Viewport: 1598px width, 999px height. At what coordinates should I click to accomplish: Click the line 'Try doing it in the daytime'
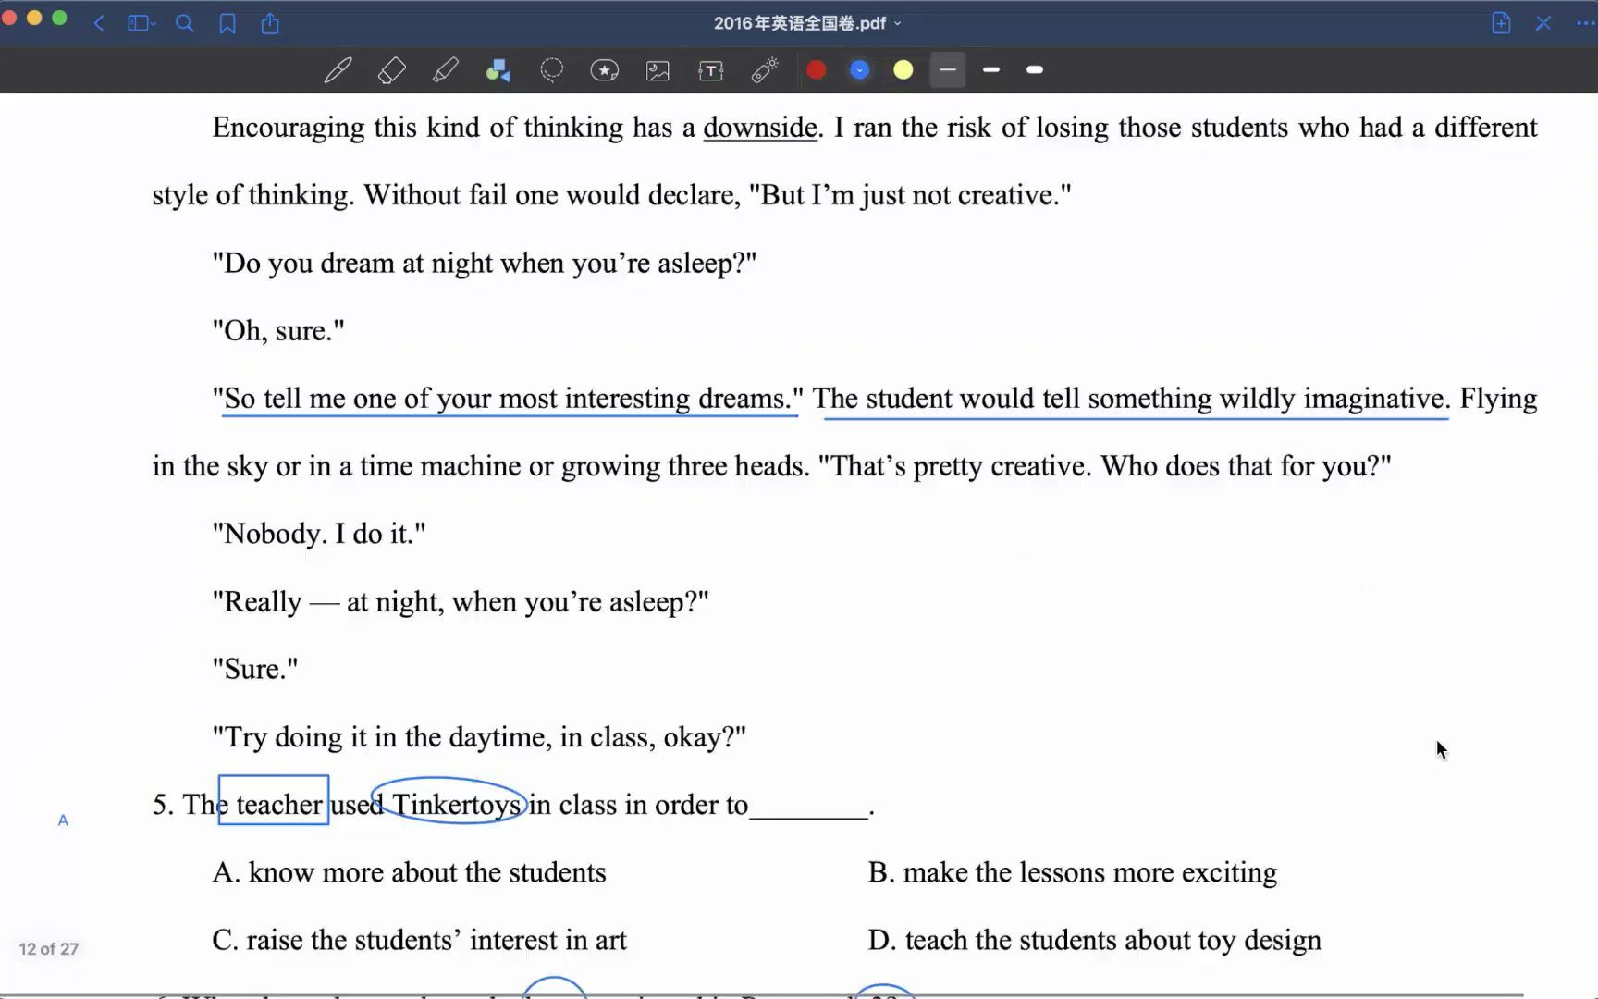479,737
